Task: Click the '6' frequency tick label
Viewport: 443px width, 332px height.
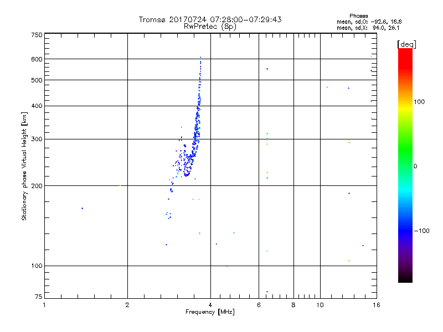Action: tap(259, 305)
